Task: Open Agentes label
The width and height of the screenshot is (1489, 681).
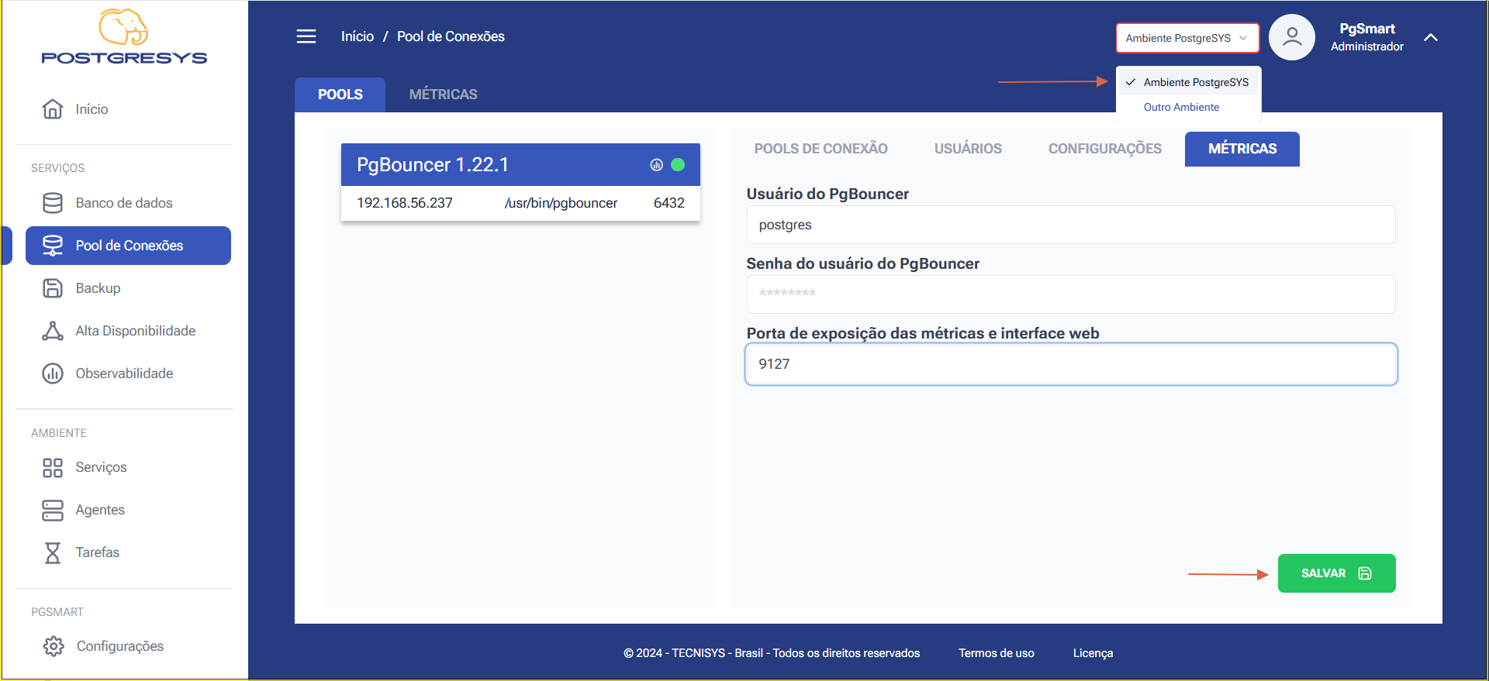Action: [x=100, y=510]
